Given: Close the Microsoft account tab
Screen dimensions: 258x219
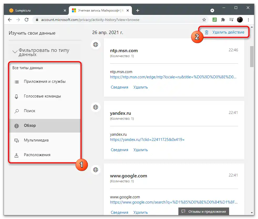Looking at the screenshot, I should point(128,10).
